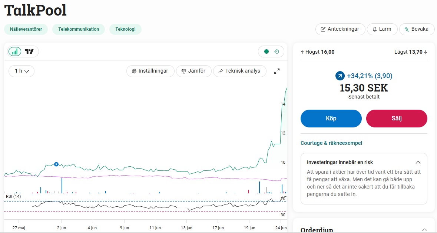Image resolution: width=437 pixels, height=233 pixels.
Task: Click the blue price-change arrow icon
Action: (340, 76)
